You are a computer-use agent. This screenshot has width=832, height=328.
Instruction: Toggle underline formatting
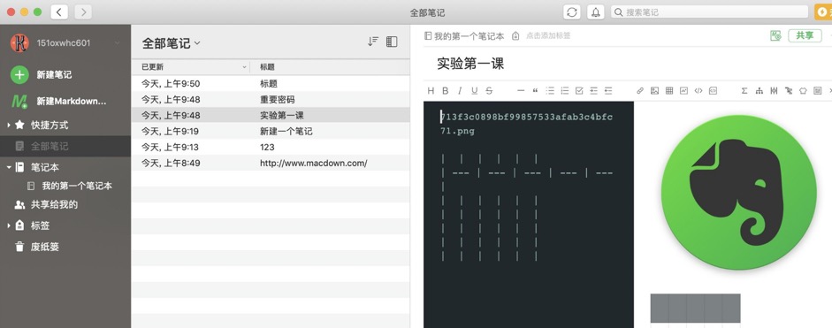475,91
